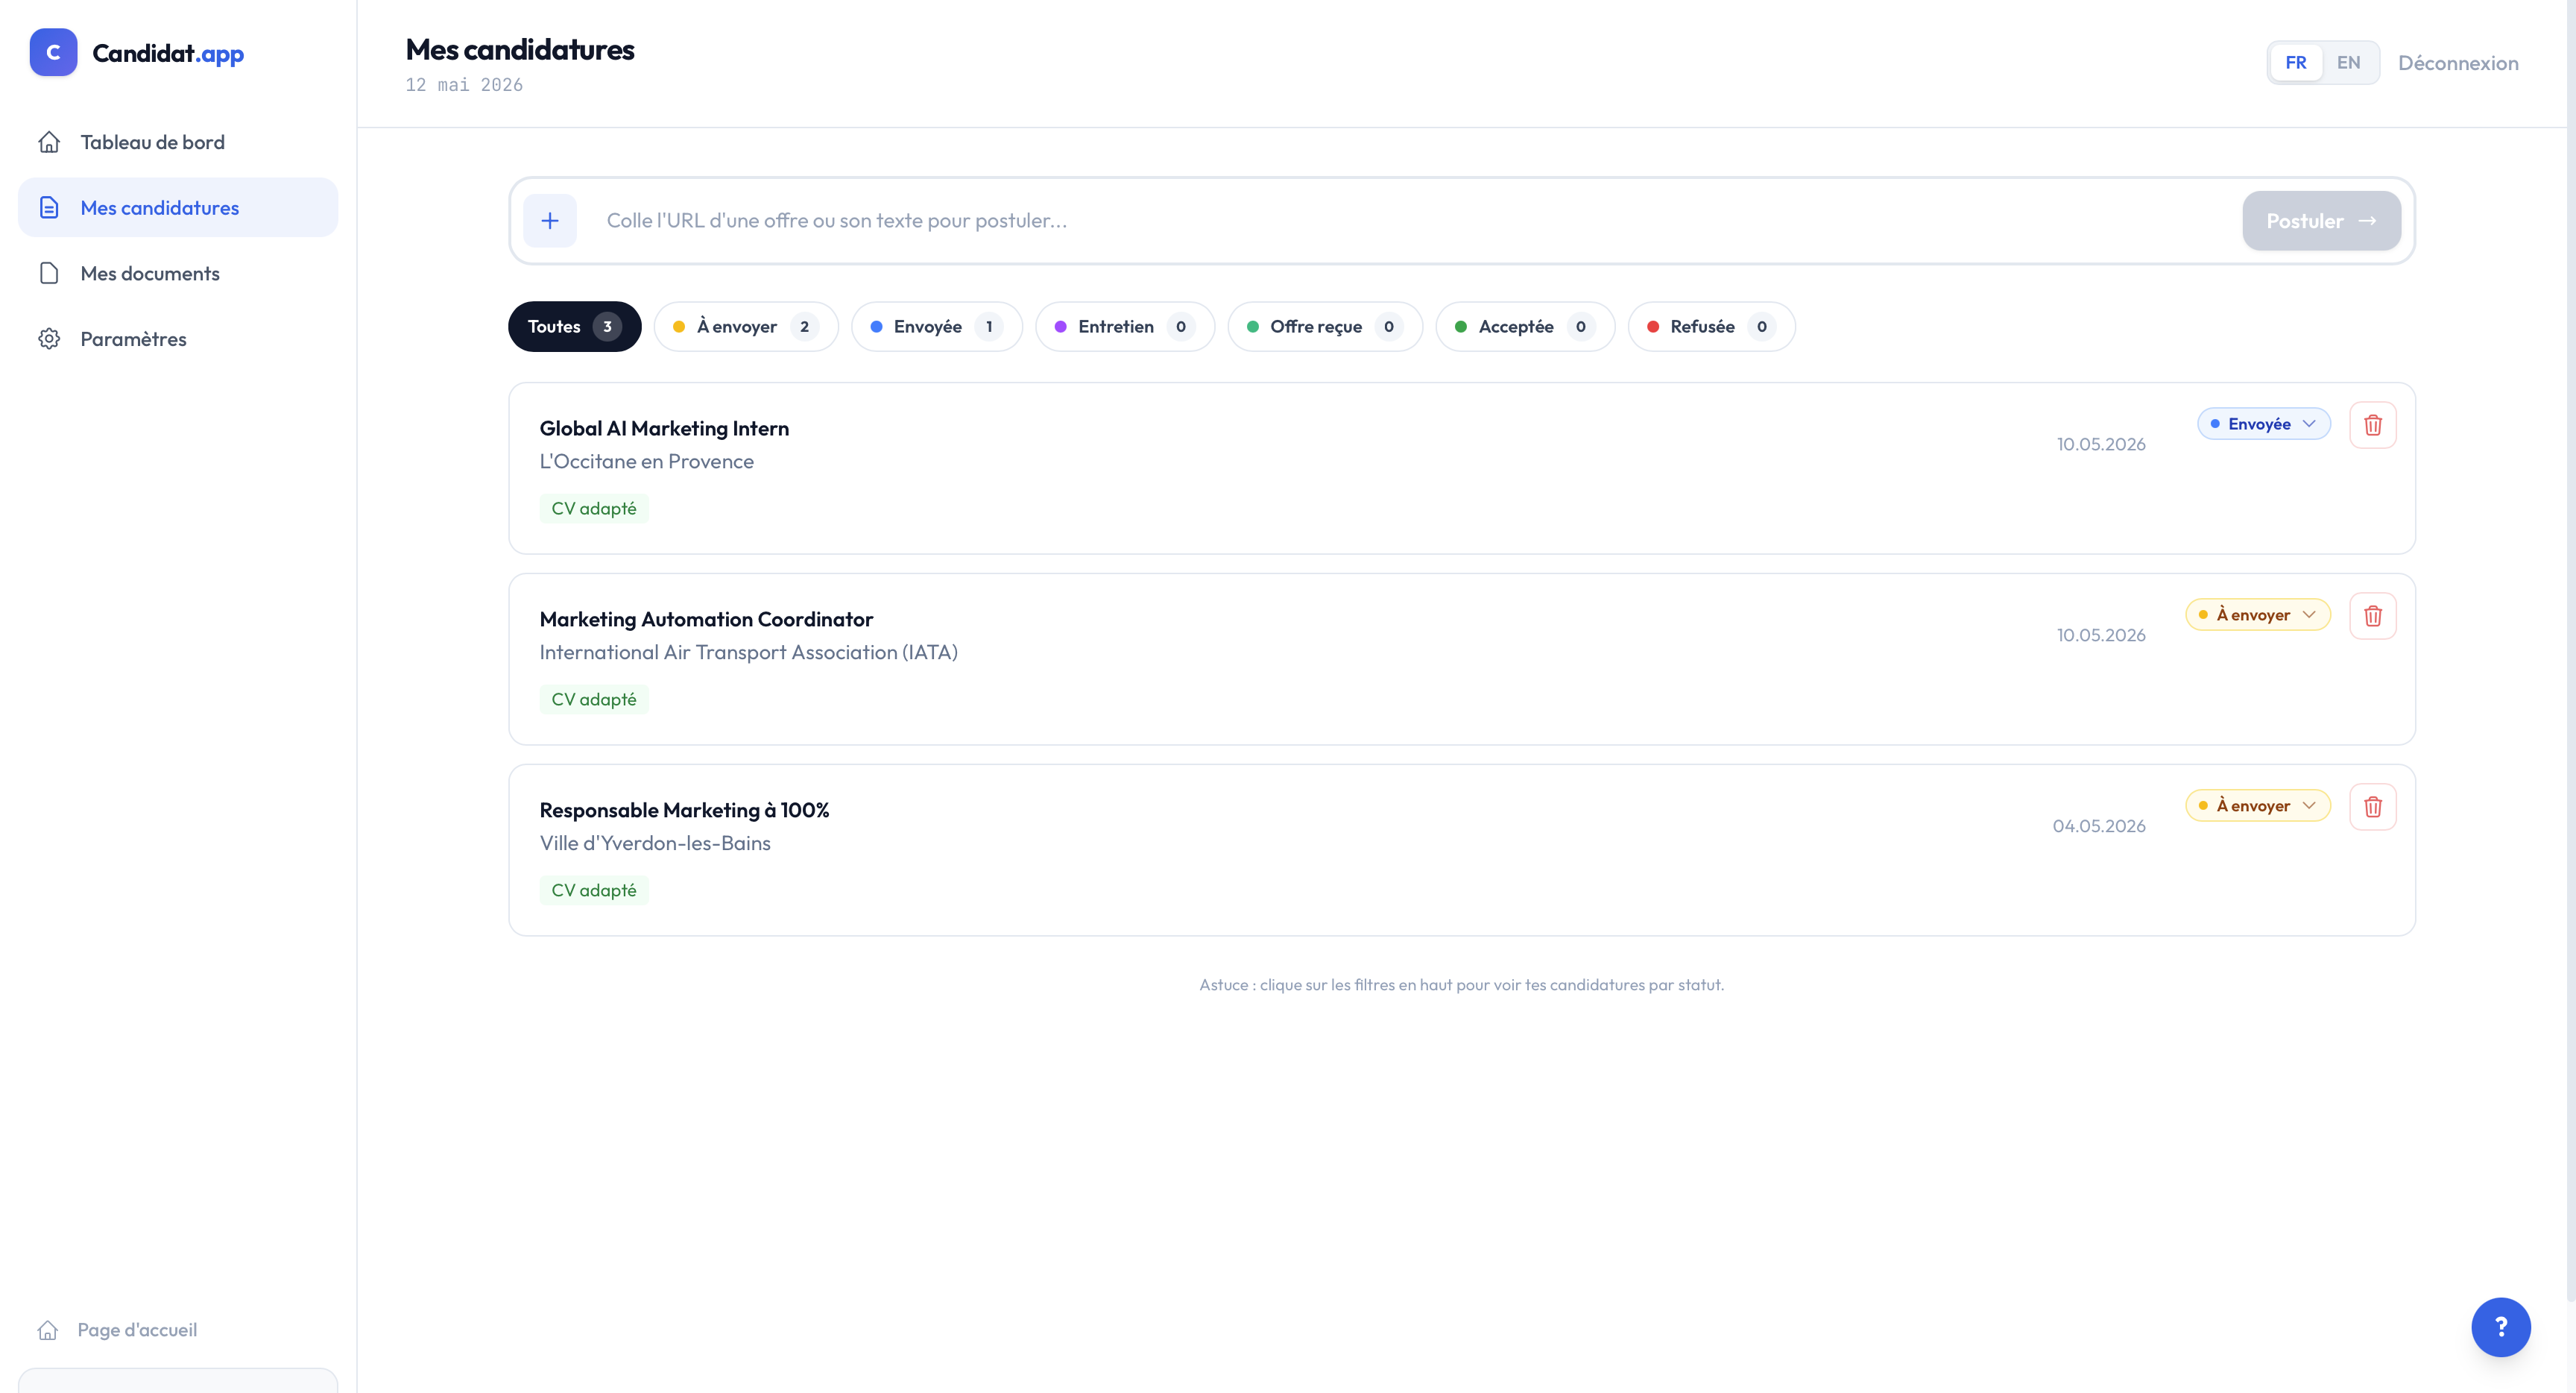Click the plus icon in the URL bar
The height and width of the screenshot is (1393, 2576).
550,220
